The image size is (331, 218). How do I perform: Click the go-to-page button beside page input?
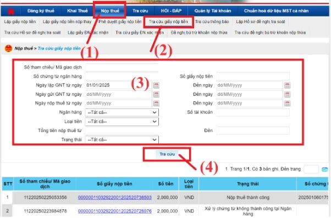click(324, 170)
